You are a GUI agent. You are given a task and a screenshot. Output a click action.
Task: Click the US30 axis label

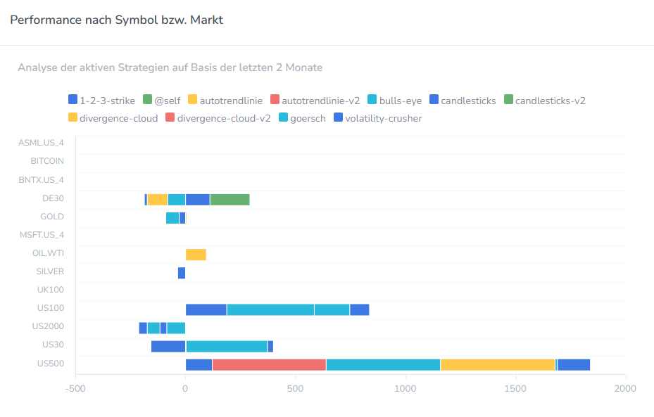[53, 345]
